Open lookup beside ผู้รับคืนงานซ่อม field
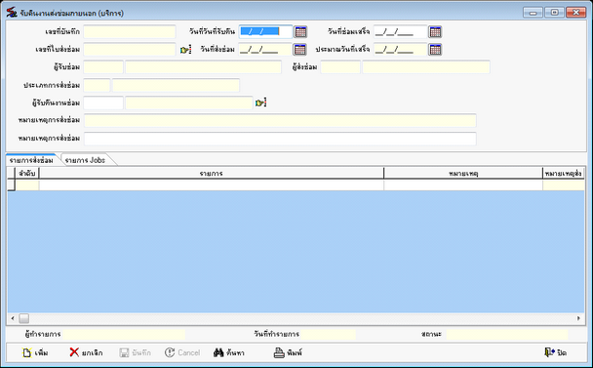Viewport: 593px width, 368px height. point(261,102)
